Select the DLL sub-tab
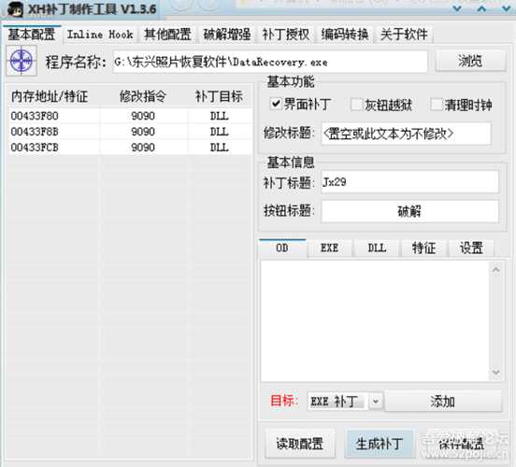This screenshot has width=516, height=467. (x=377, y=248)
